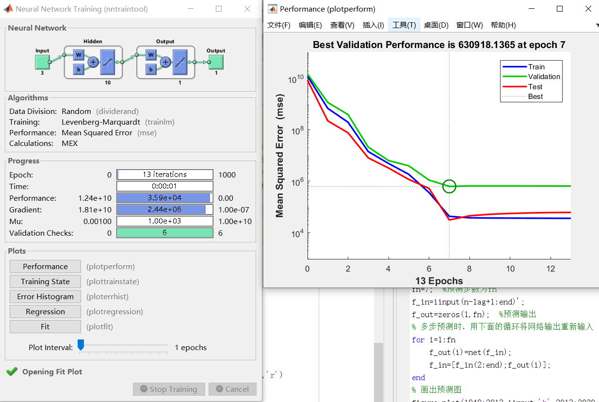
Task: Click the Levenberg-Marquardt training text
Action: coord(101,122)
